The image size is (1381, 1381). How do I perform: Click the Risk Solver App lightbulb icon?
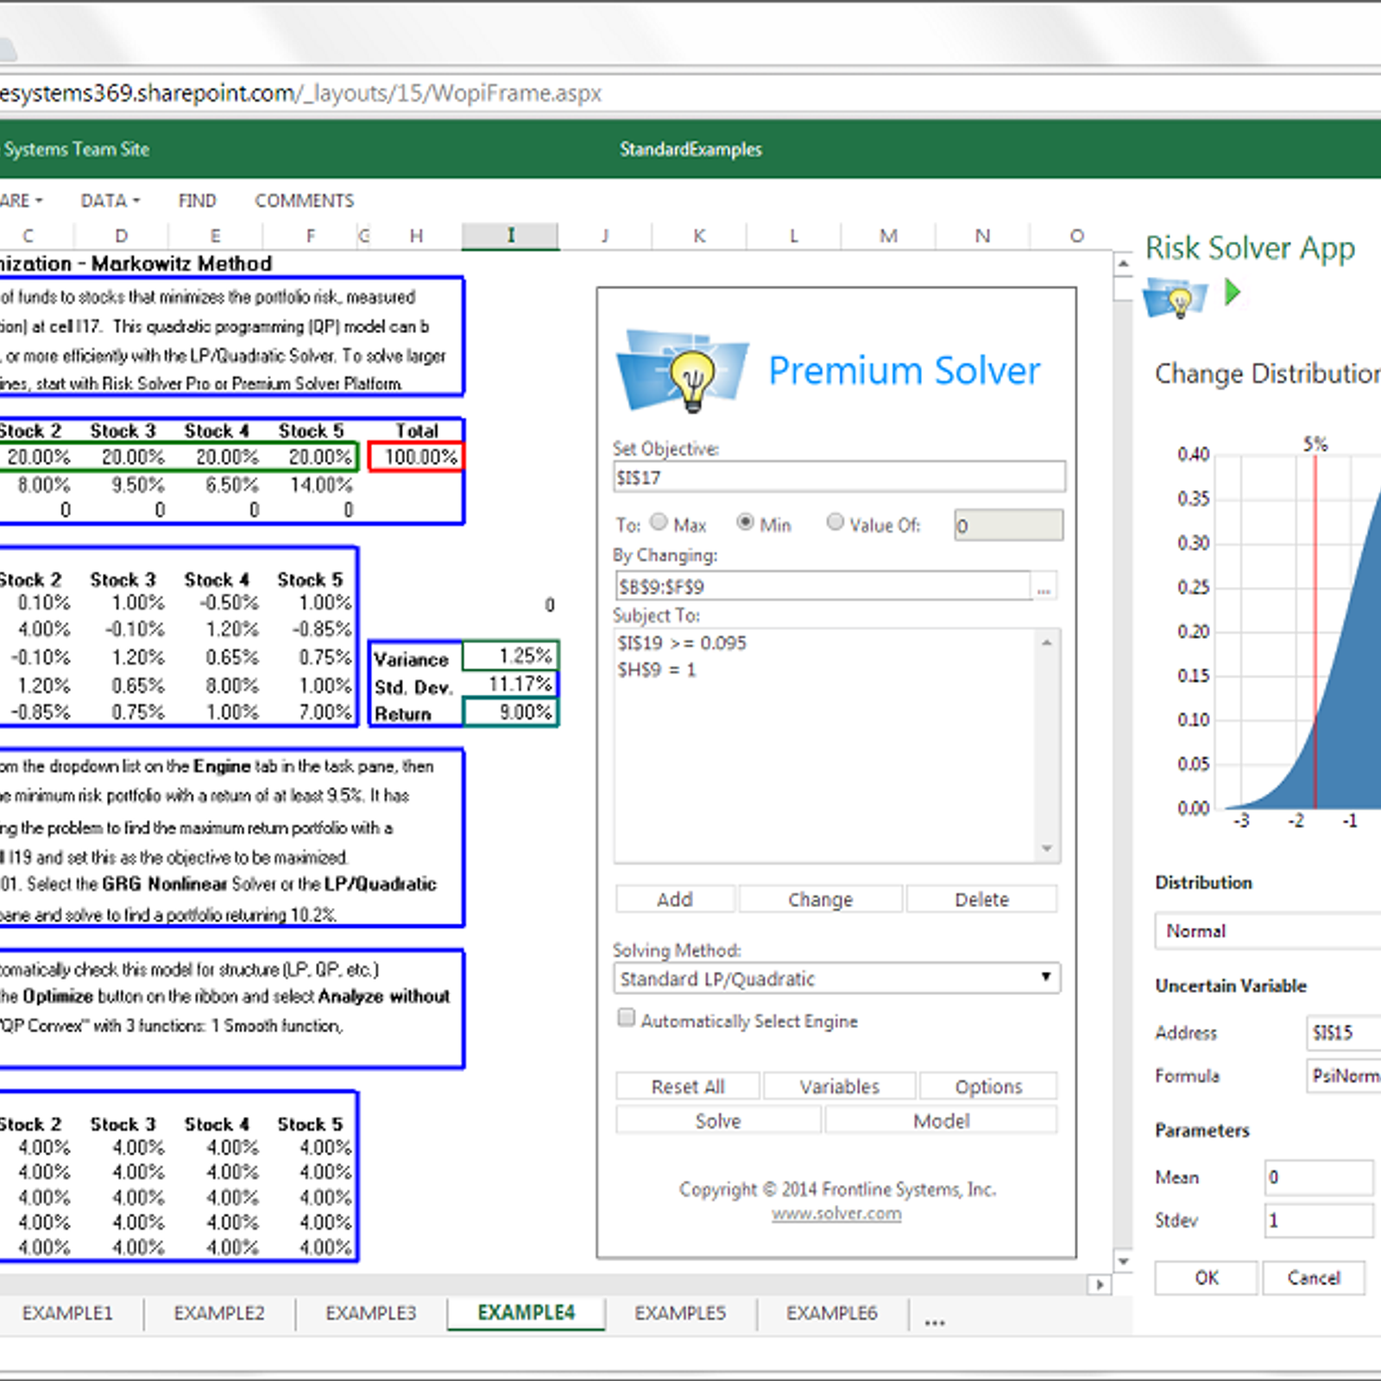pyautogui.click(x=1175, y=298)
